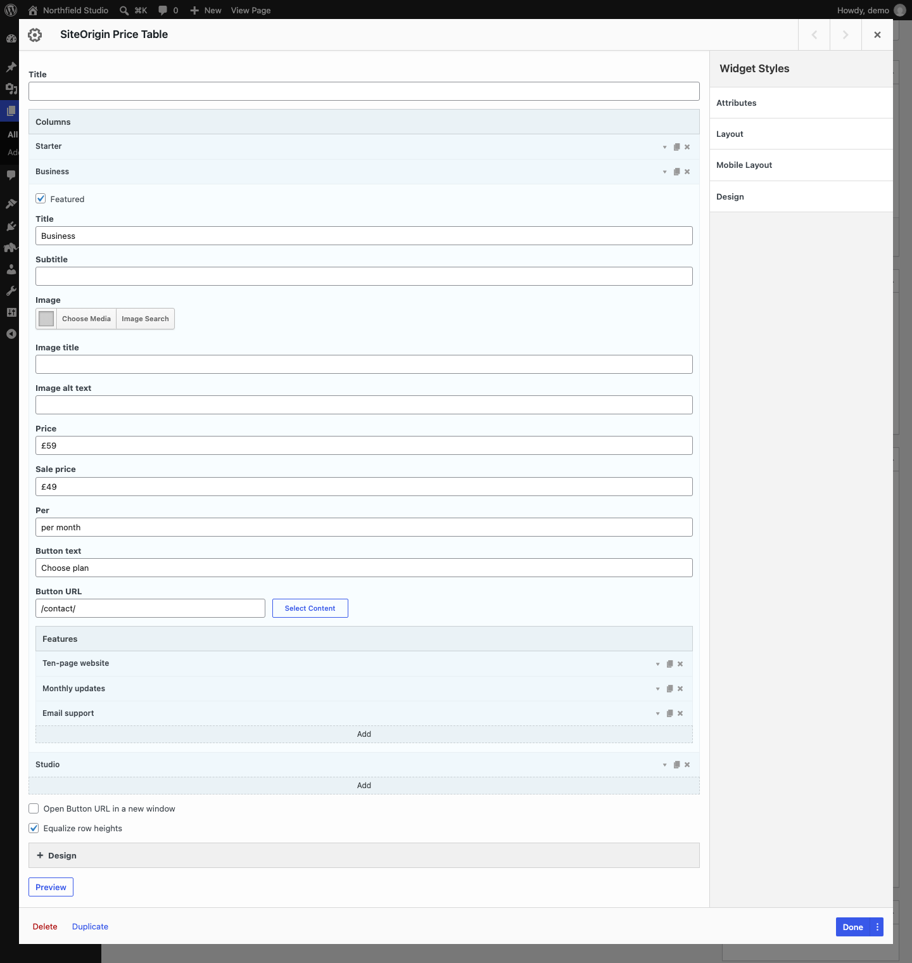The image size is (912, 963).
Task: Open the Posts pin sidebar icon
Action: [x=11, y=67]
